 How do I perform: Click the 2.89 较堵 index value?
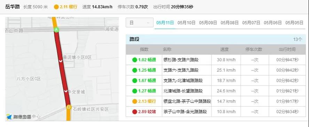(x=147, y=112)
